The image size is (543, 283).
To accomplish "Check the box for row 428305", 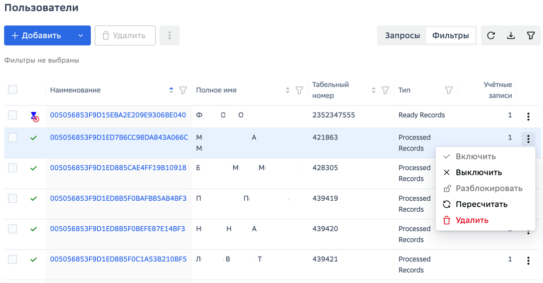I will pos(12,168).
